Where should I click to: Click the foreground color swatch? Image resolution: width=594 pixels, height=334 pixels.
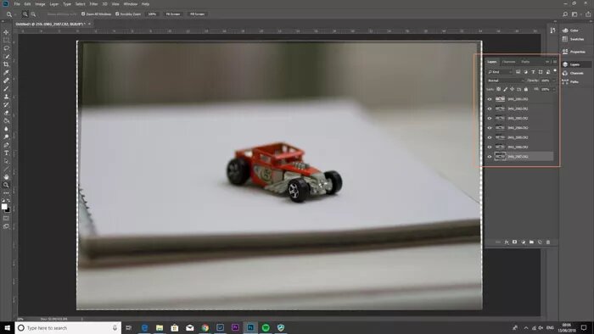pyautogui.click(x=4, y=207)
